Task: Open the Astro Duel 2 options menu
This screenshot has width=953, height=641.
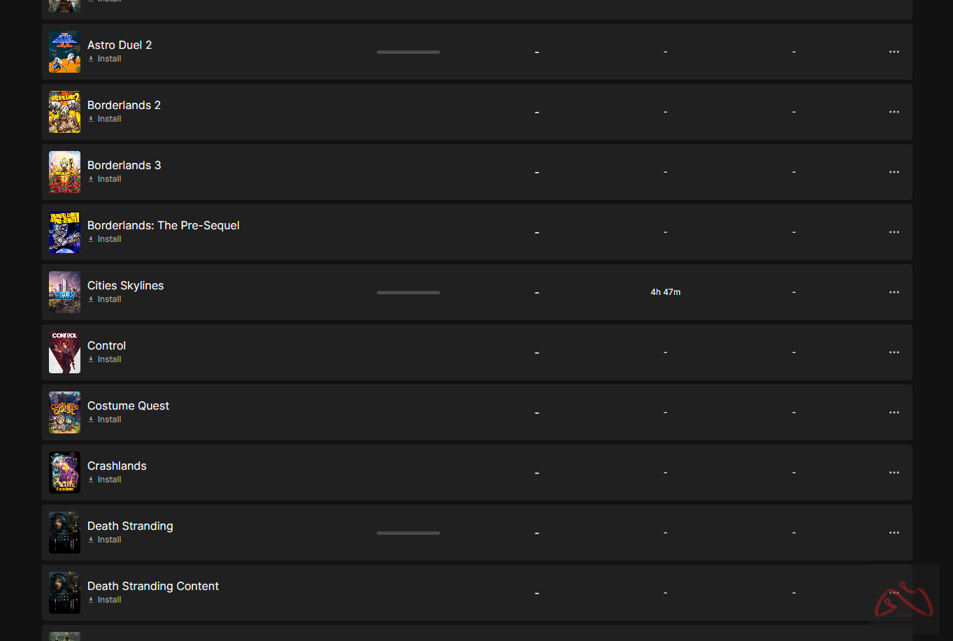Action: click(894, 52)
